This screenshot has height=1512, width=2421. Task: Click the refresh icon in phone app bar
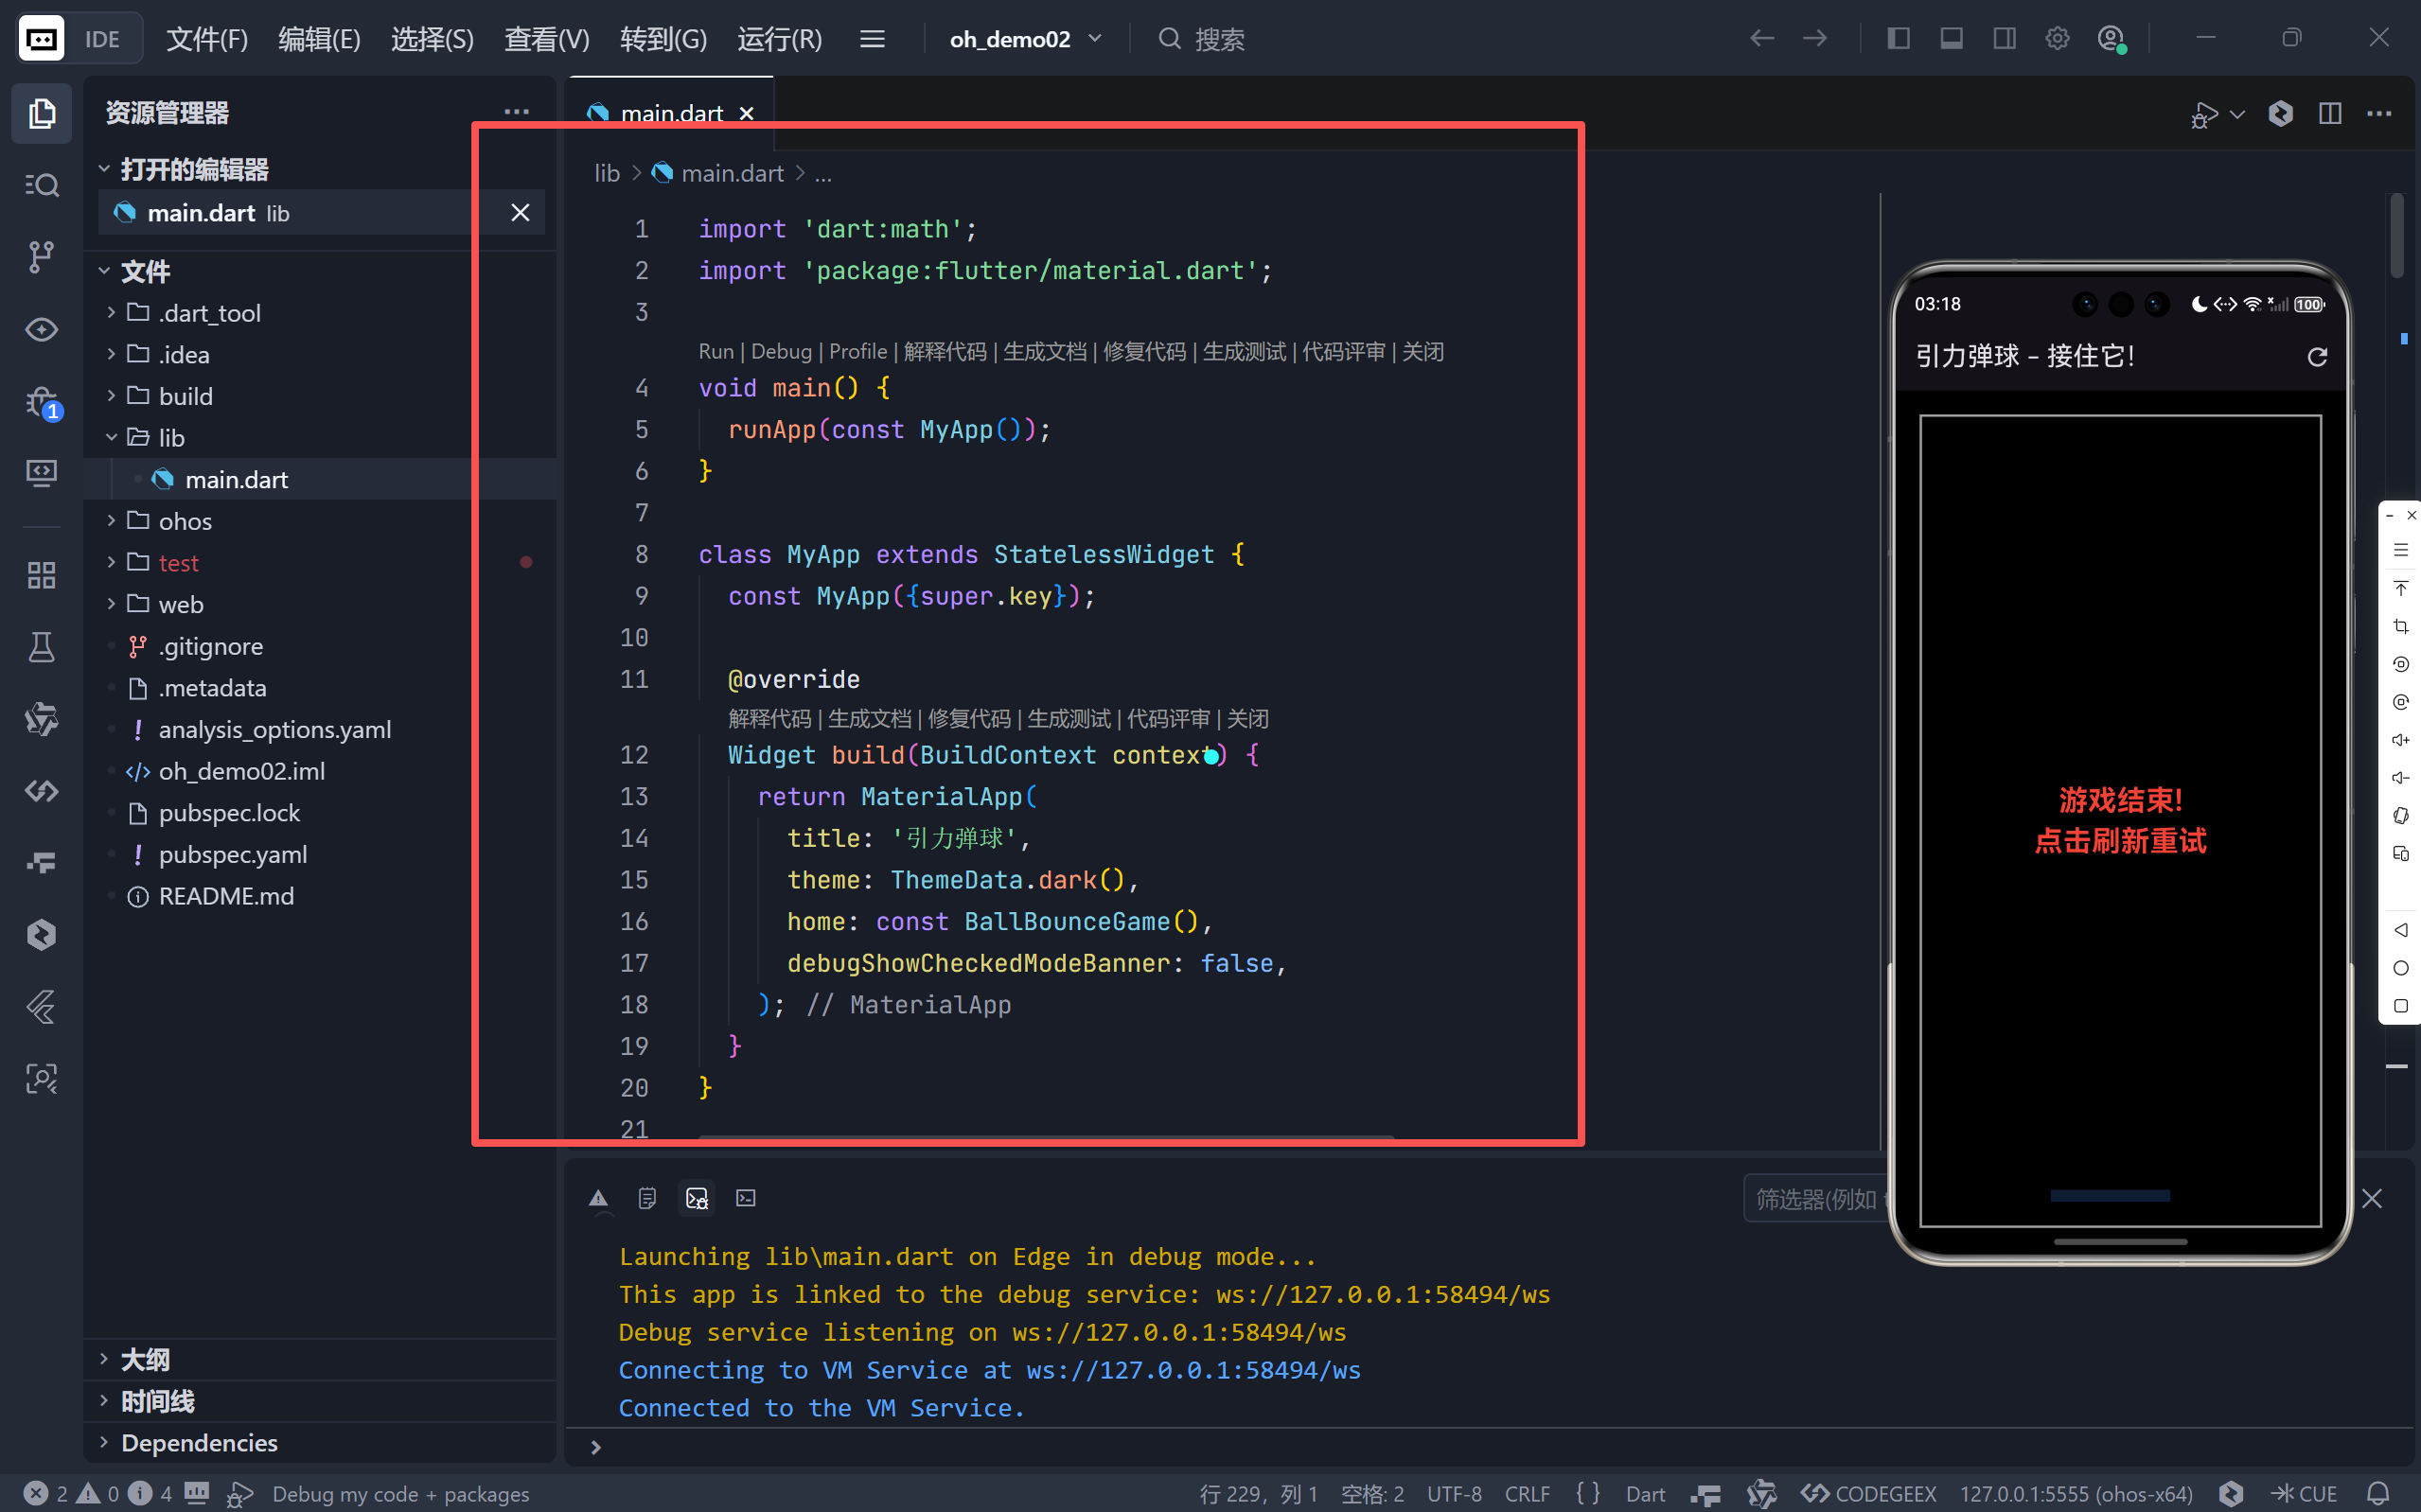click(2316, 357)
